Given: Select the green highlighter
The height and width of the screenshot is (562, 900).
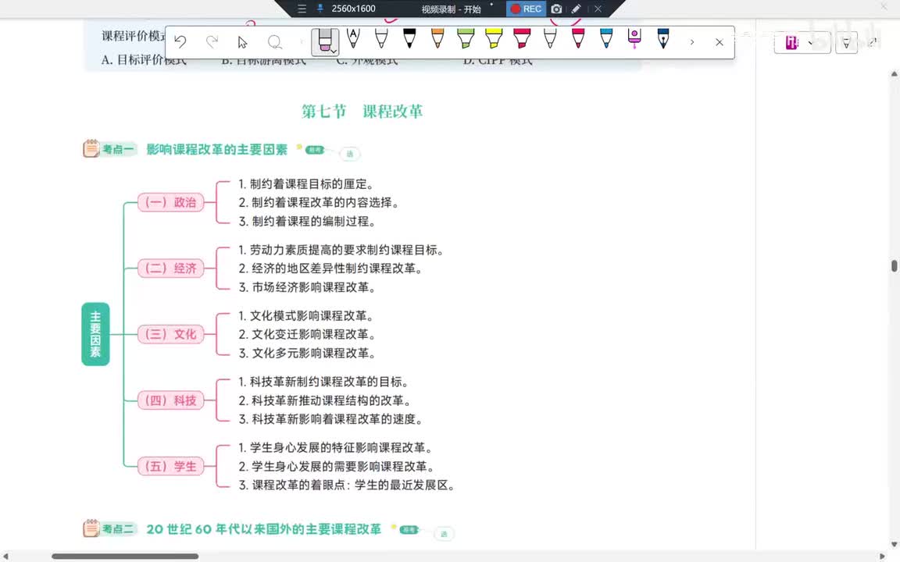Looking at the screenshot, I should (466, 38).
